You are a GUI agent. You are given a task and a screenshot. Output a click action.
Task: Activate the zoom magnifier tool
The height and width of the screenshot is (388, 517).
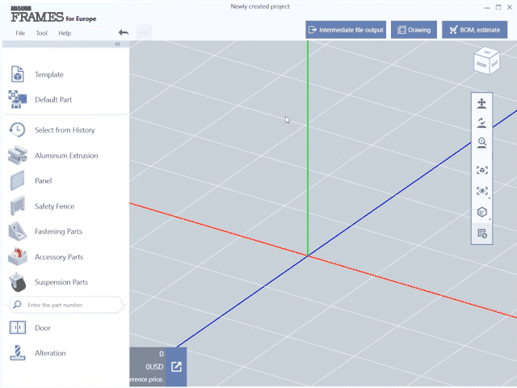pyautogui.click(x=482, y=143)
